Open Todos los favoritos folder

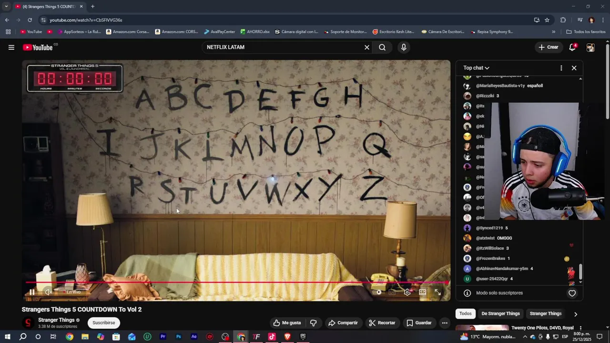pyautogui.click(x=586, y=32)
